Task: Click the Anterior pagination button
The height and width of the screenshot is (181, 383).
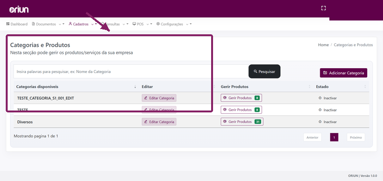Action: tap(313, 137)
